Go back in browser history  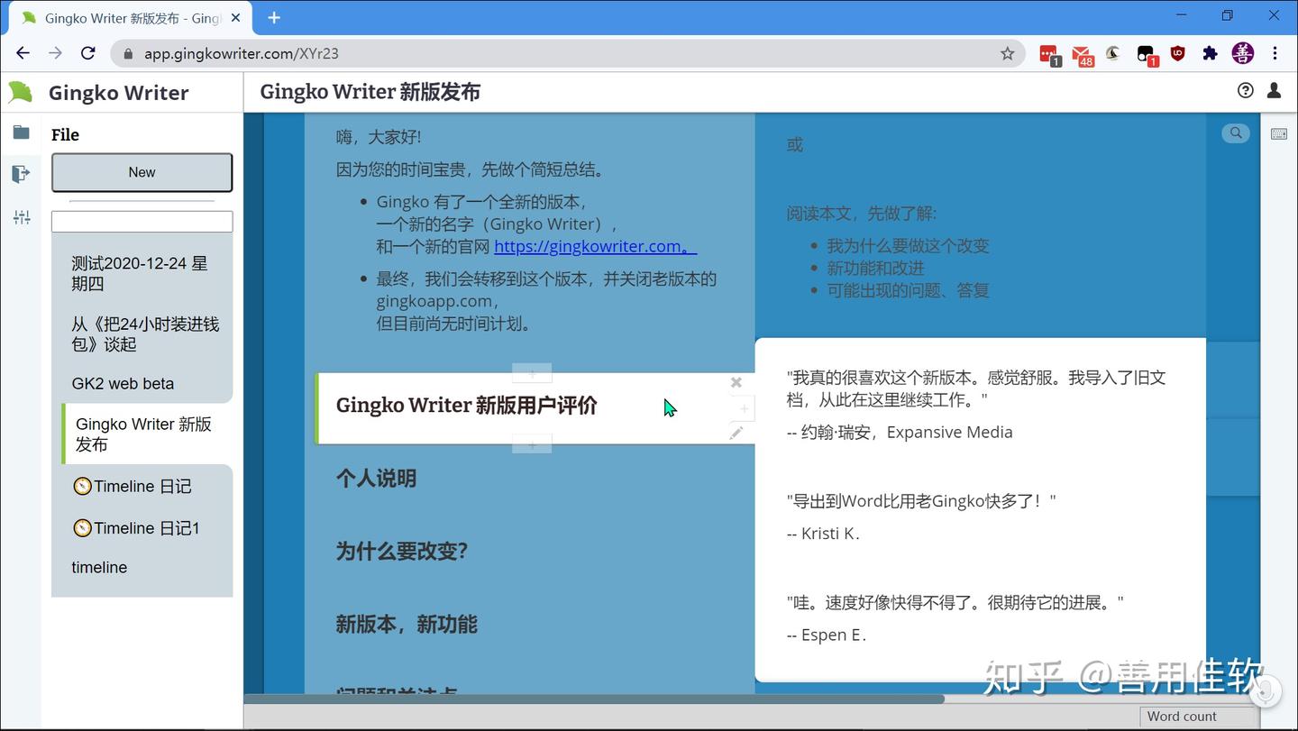coord(23,53)
